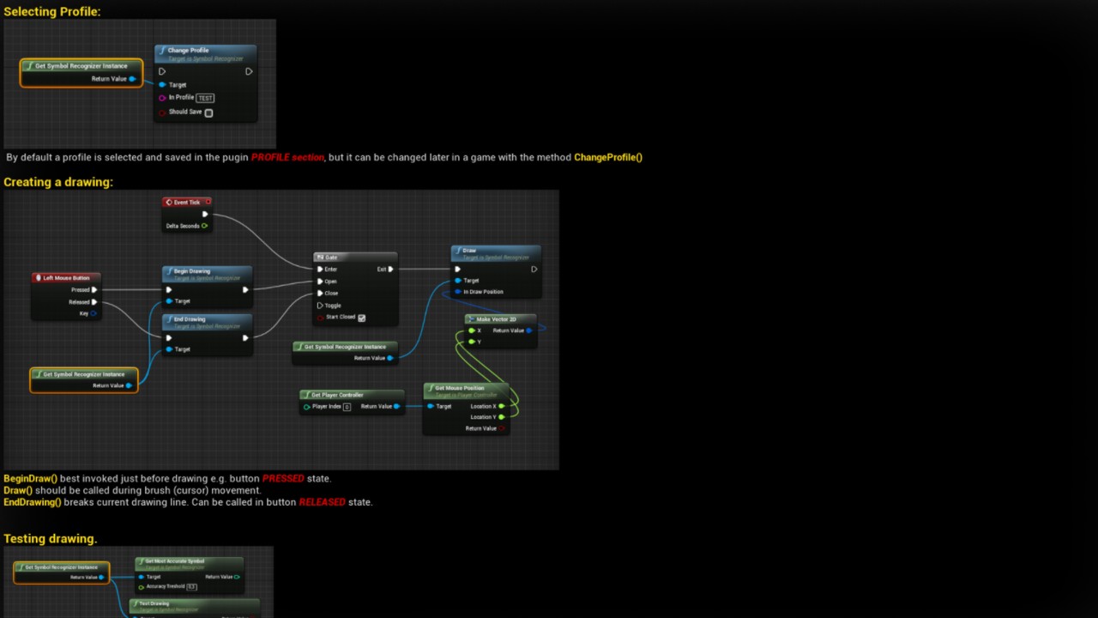Viewport: 1098px width, 618px height.
Task: Click the Gate node header icon
Action: tap(320, 257)
